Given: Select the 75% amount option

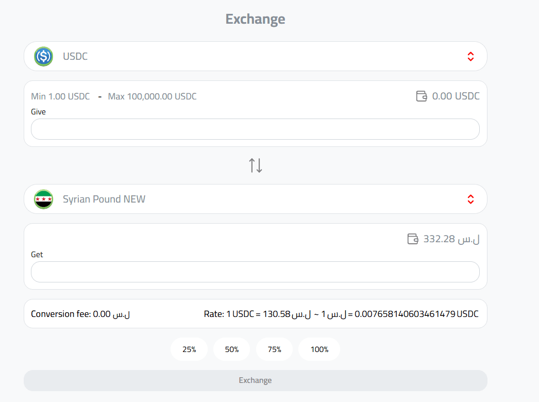Looking at the screenshot, I should pyautogui.click(x=274, y=349).
